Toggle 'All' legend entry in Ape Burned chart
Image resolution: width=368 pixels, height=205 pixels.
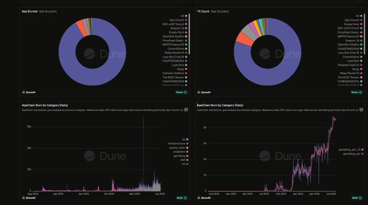pyautogui.click(x=184, y=16)
